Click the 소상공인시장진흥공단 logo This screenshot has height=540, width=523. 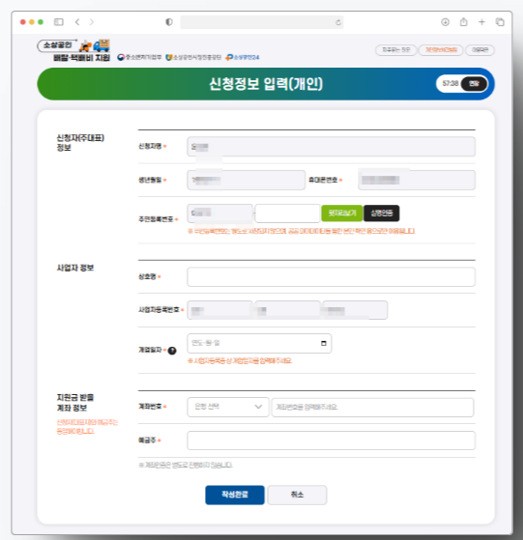coord(193,57)
